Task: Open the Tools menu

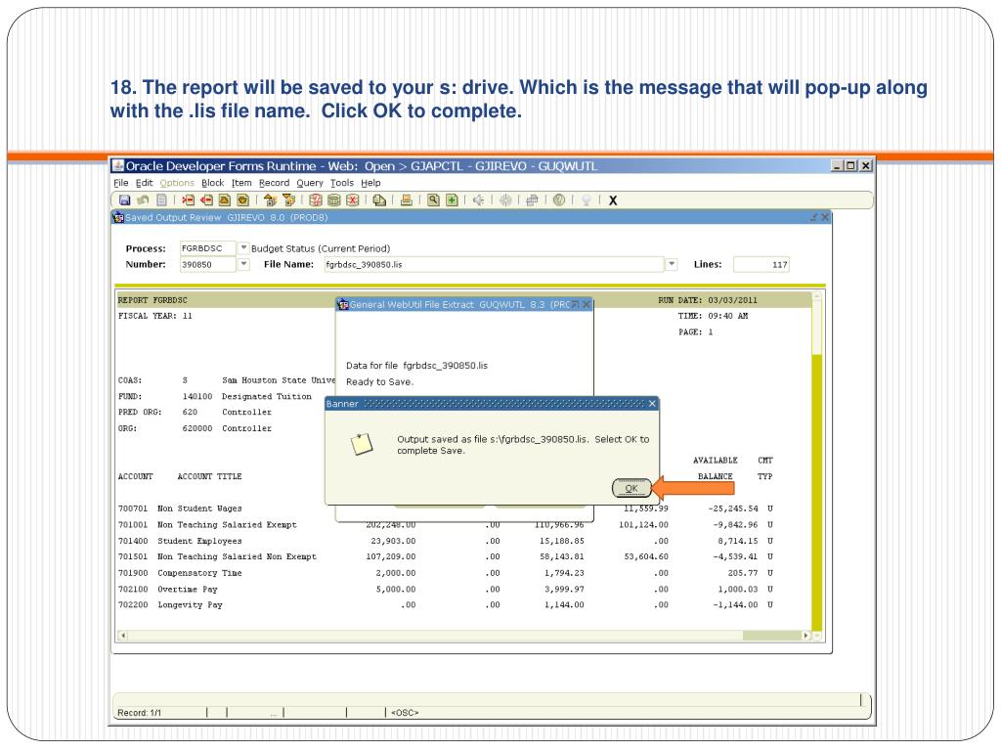Action: (341, 183)
